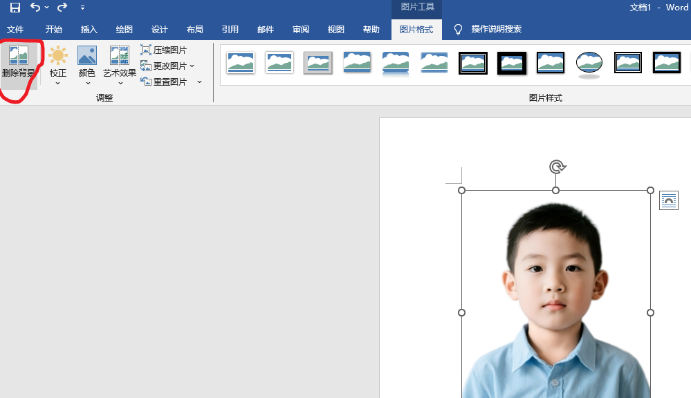Switch to the 插入 tab
The height and width of the screenshot is (398, 691).
coord(89,29)
